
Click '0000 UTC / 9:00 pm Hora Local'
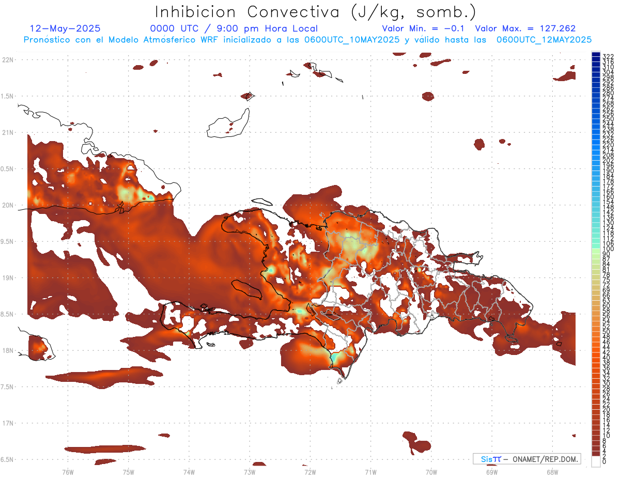pos(234,28)
